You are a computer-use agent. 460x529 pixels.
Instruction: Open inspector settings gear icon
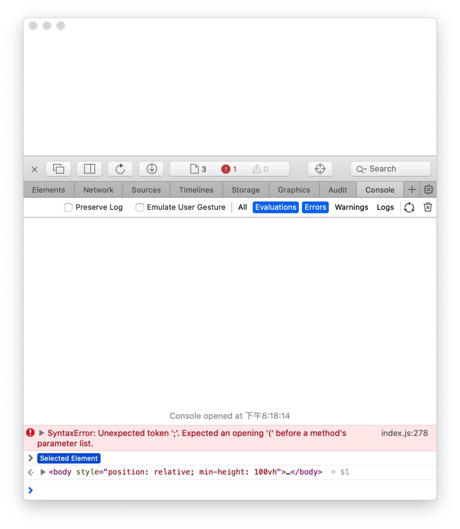(x=428, y=189)
